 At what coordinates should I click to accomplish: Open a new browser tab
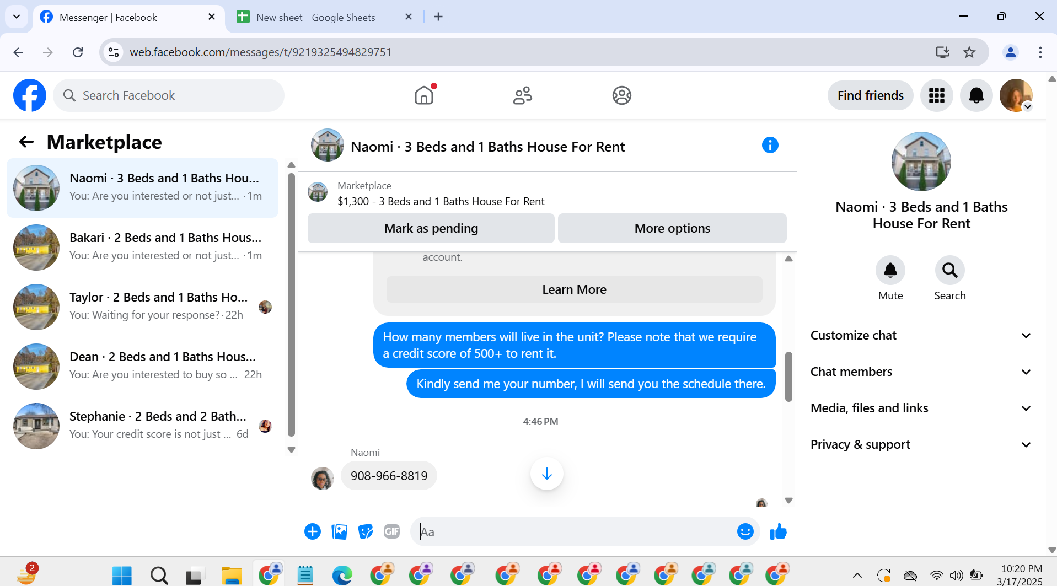click(x=438, y=17)
